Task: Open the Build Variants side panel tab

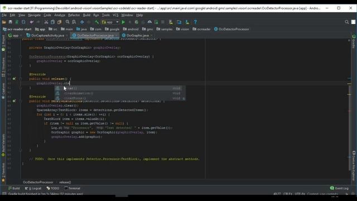Action: [x=3, y=145]
